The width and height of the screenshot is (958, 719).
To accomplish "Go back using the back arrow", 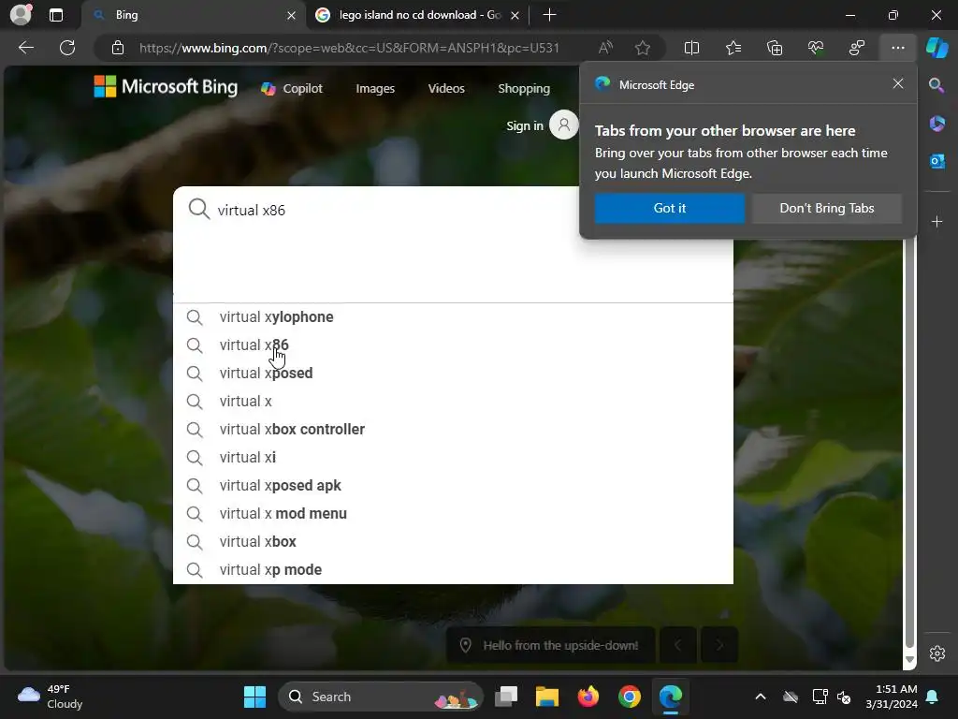I will pyautogui.click(x=25, y=48).
